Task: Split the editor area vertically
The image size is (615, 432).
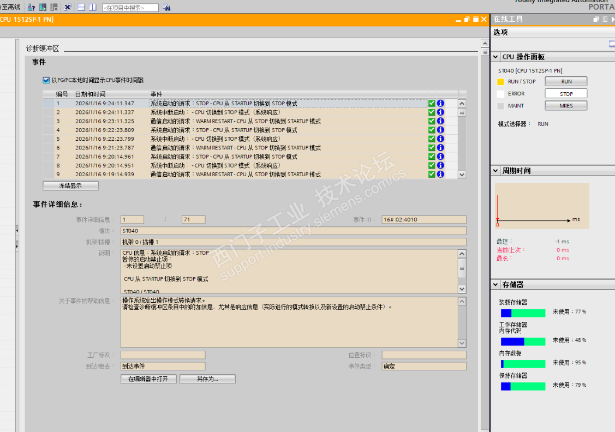Action: (93, 7)
